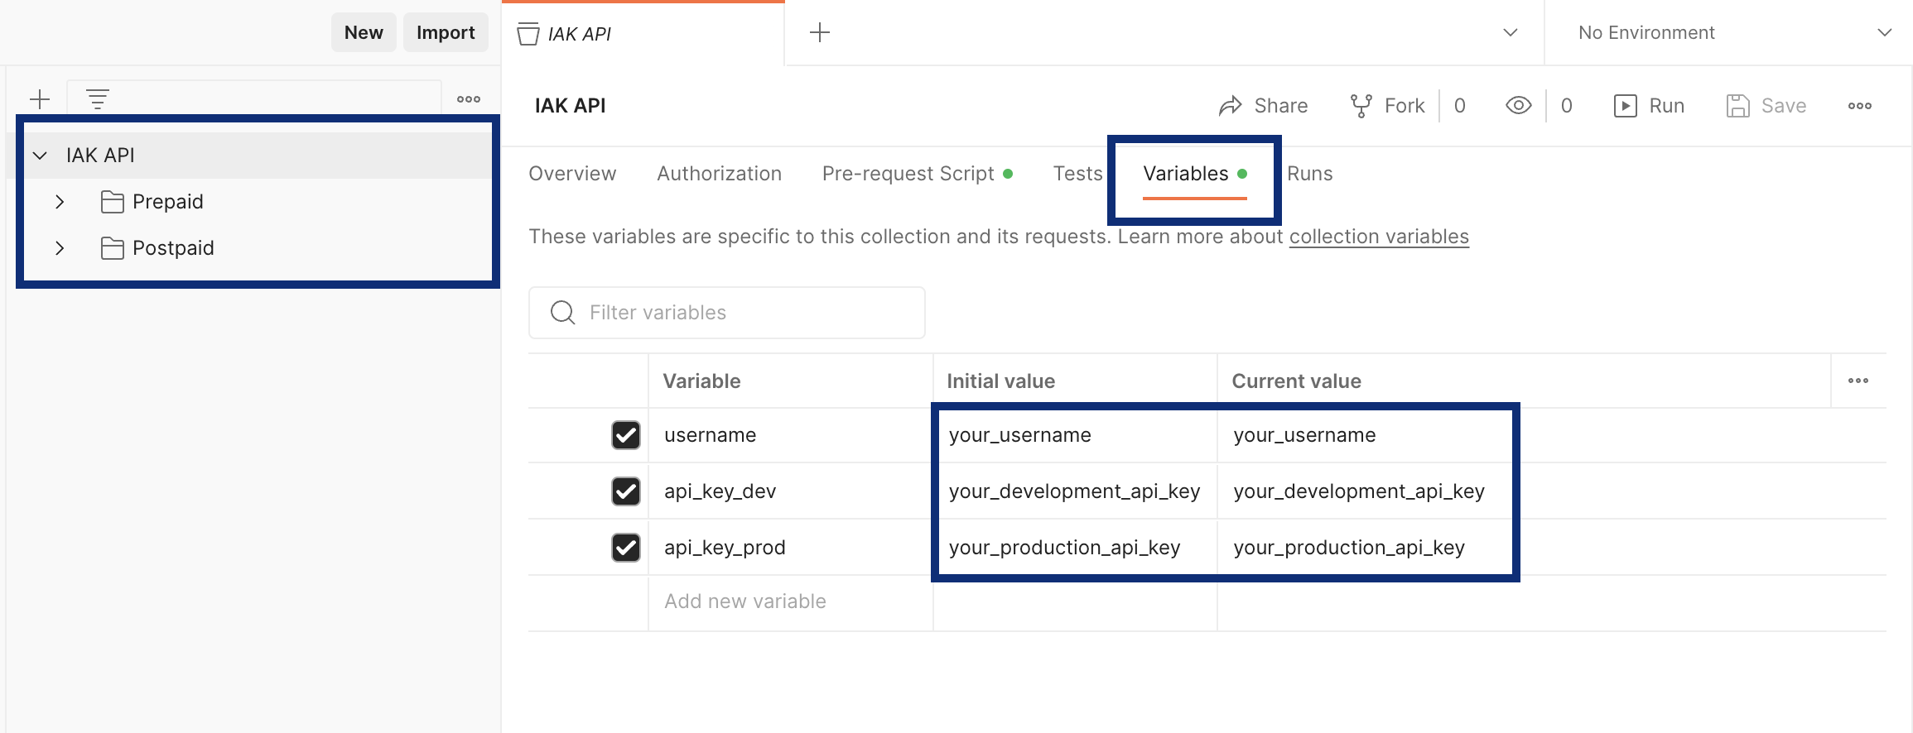1913x733 pixels.
Task: Open the collection variables link
Action: 1379,237
